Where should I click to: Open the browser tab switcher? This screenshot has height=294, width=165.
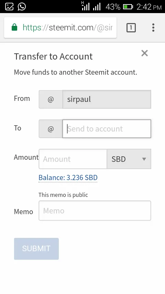[131, 28]
